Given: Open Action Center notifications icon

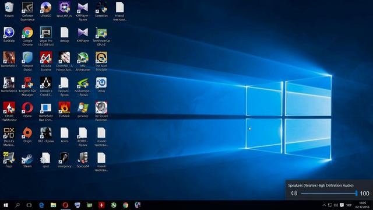Looking at the screenshot, I should click(342, 205).
